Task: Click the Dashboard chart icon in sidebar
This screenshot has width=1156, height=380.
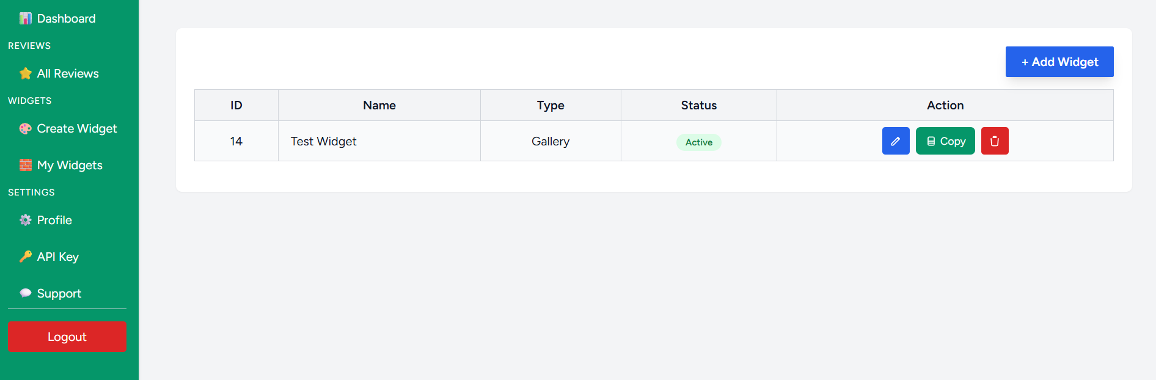Action: click(x=25, y=18)
